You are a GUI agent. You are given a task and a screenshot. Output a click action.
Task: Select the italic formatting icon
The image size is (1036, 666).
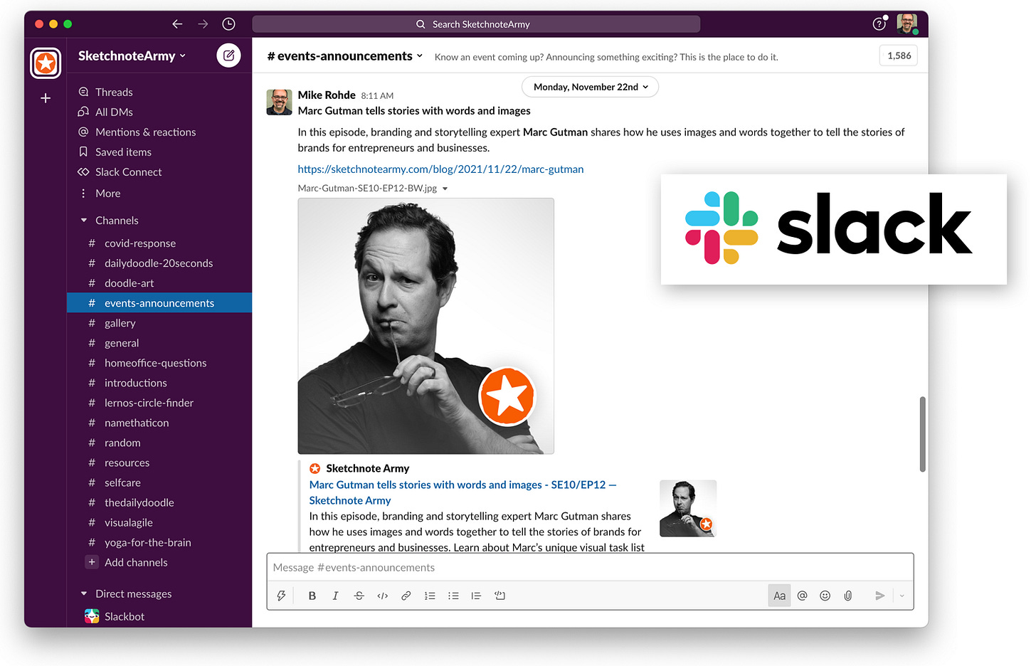(x=335, y=596)
